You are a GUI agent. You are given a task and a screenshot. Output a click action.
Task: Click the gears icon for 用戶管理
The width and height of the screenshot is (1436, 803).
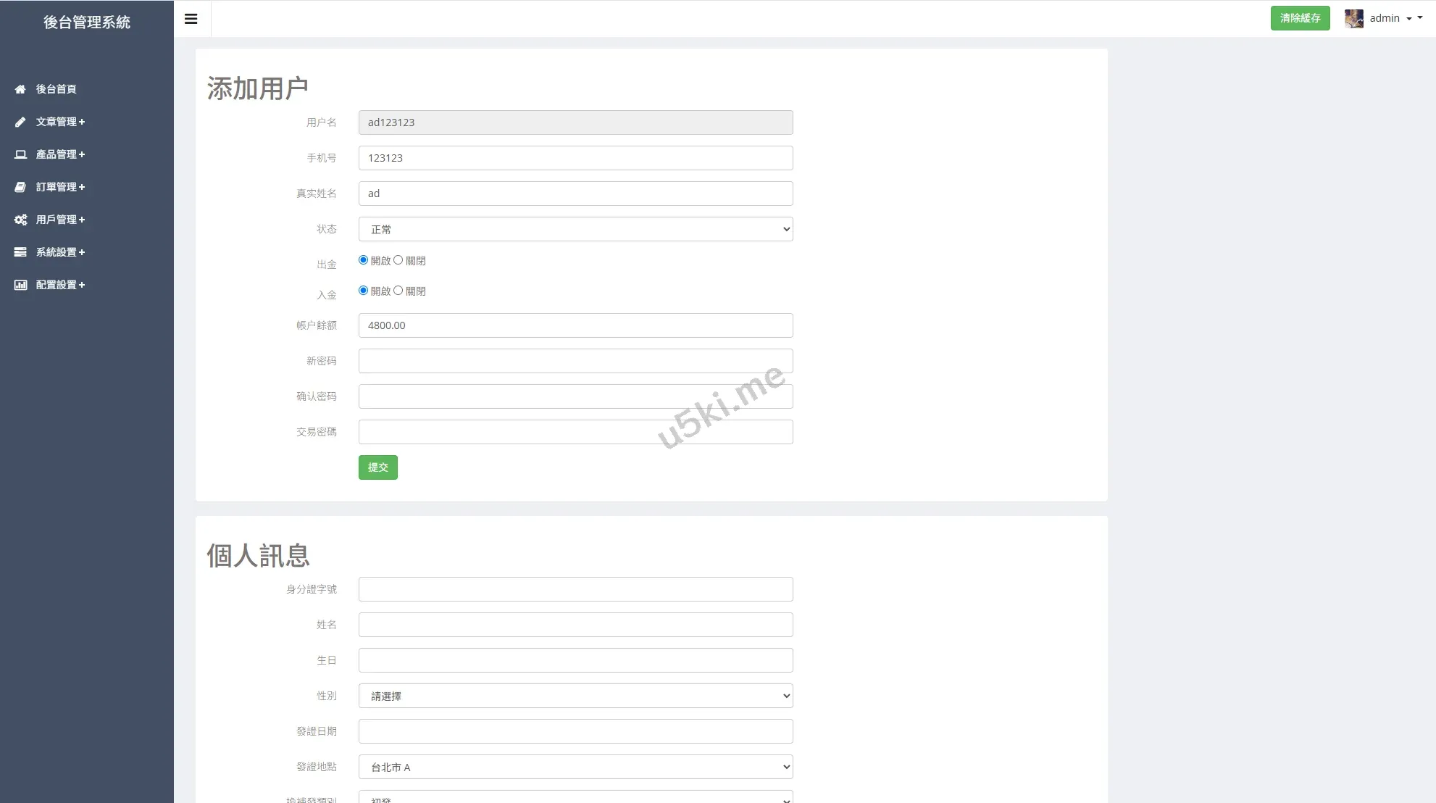[x=20, y=220]
